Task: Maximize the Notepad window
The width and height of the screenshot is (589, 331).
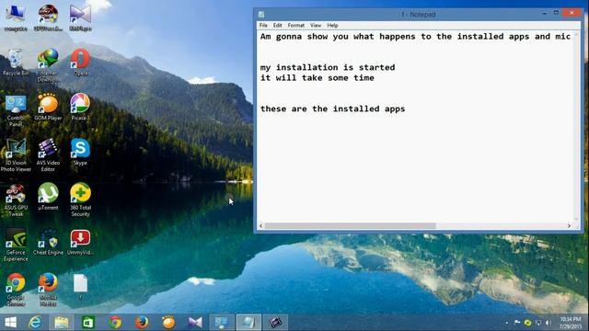Action: click(x=556, y=13)
